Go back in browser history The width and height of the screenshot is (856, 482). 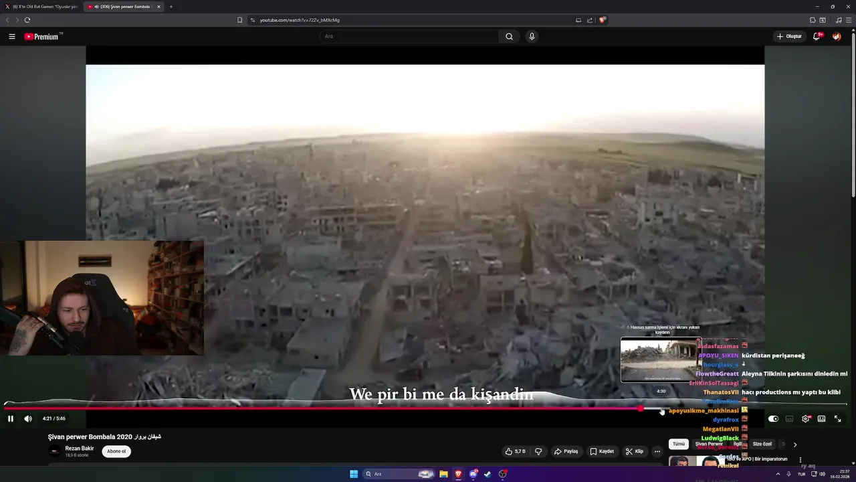click(7, 20)
